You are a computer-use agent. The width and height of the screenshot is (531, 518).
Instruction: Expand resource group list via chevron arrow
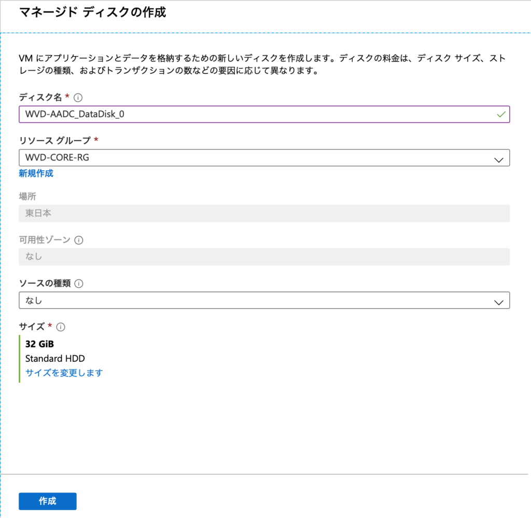click(x=498, y=160)
